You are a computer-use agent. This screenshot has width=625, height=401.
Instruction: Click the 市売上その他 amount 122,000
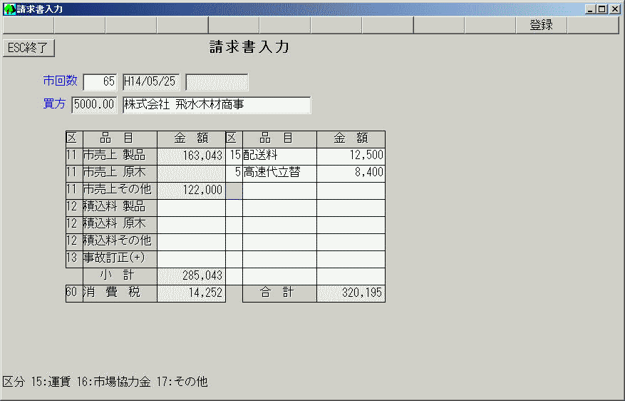pyautogui.click(x=191, y=191)
